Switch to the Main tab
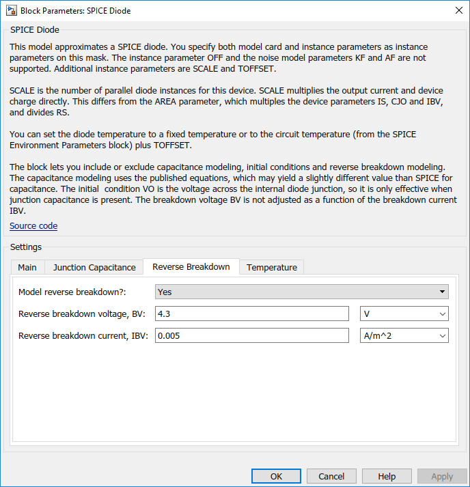 27,268
